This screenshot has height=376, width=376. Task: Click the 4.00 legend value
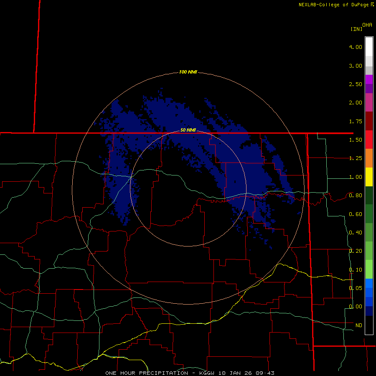(x=356, y=47)
